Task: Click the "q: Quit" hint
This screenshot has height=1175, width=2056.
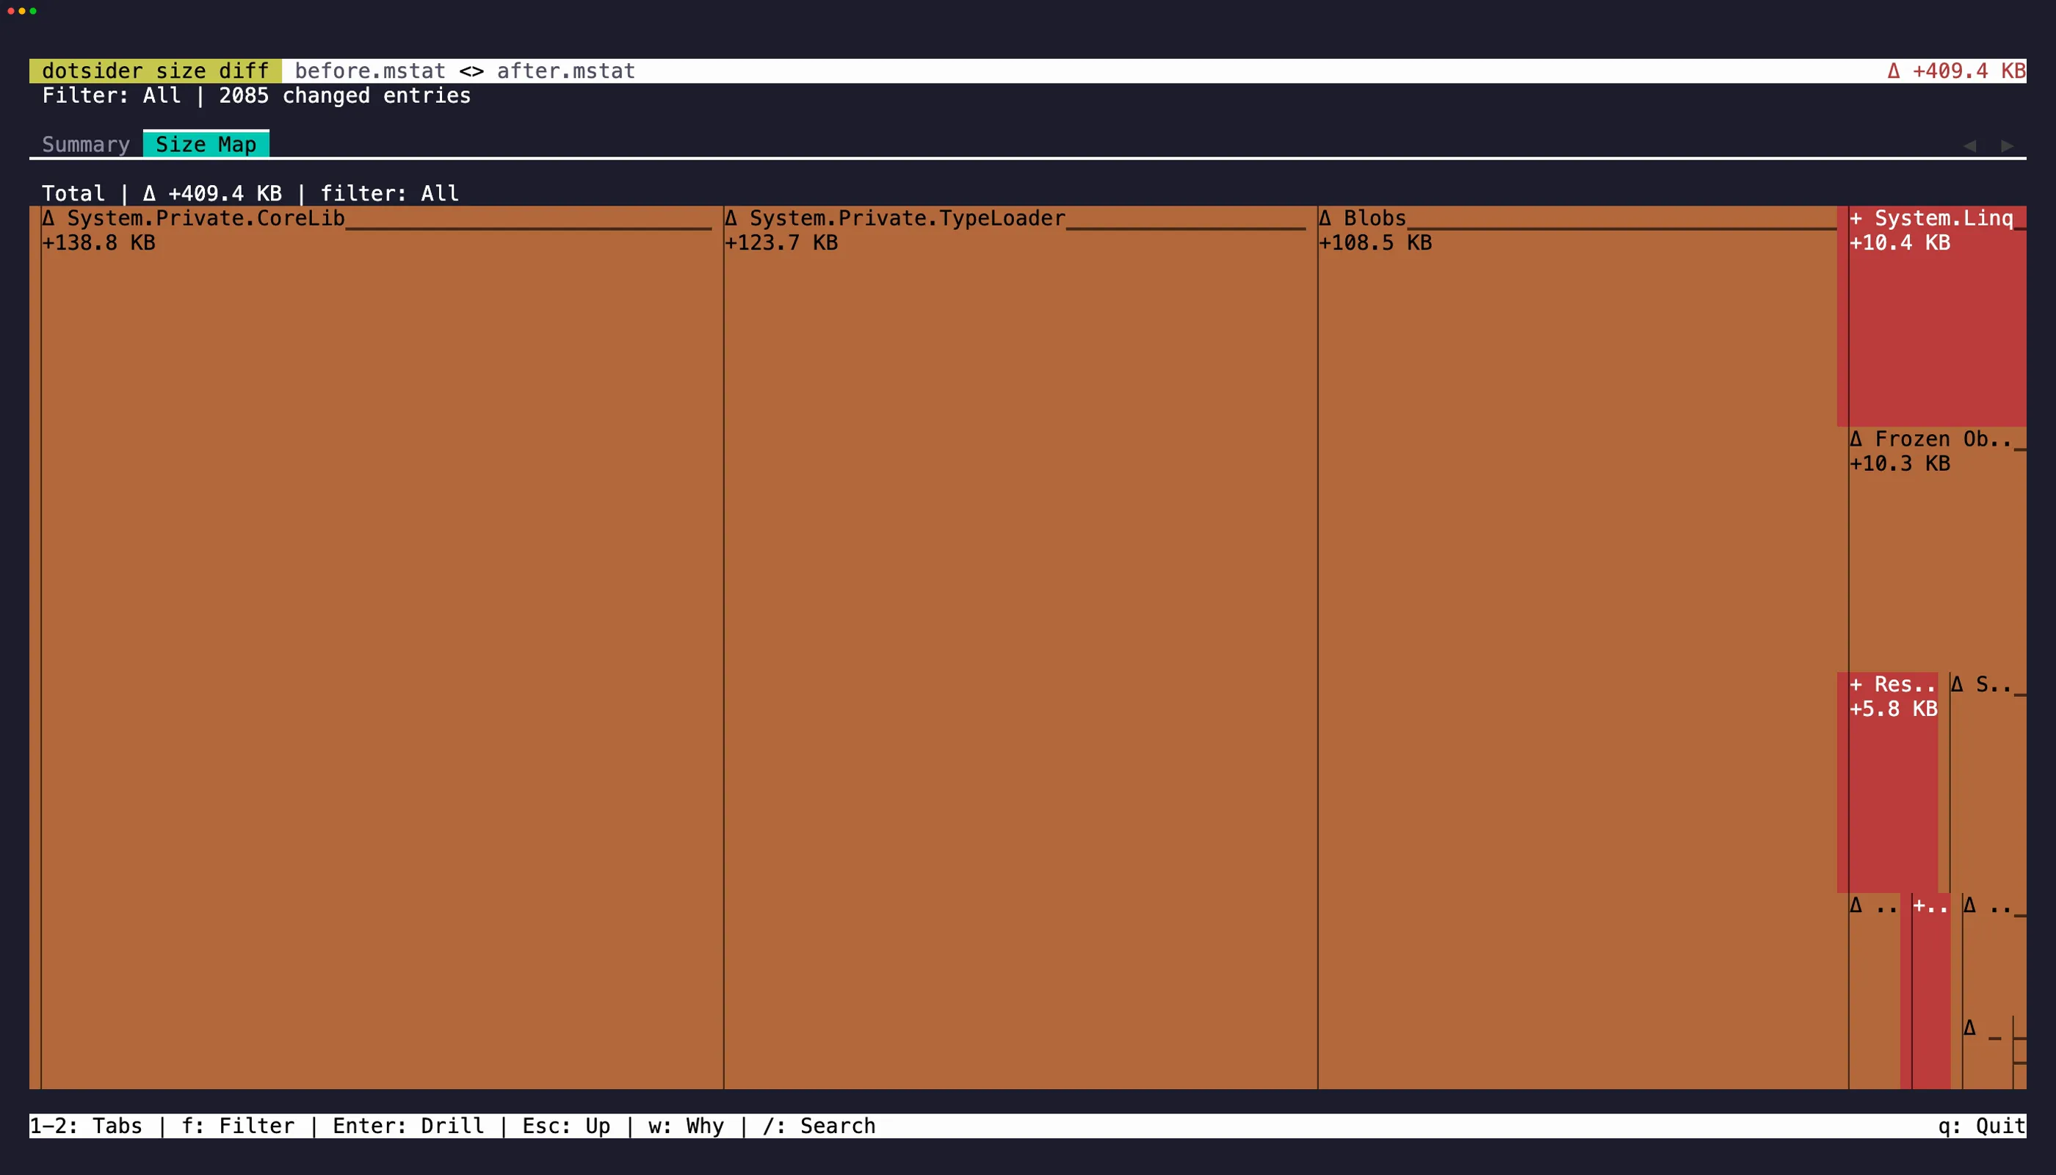Action: point(1982,1126)
